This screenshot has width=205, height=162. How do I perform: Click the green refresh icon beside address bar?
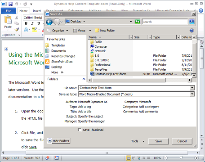tap(138, 22)
